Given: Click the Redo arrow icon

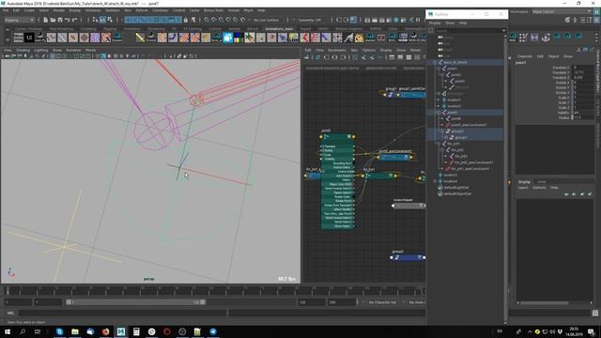Looking at the screenshot, I should coord(75,20).
